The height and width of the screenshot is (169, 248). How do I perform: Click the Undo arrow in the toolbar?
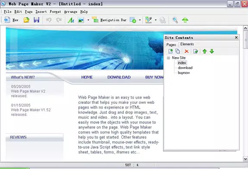49,20
